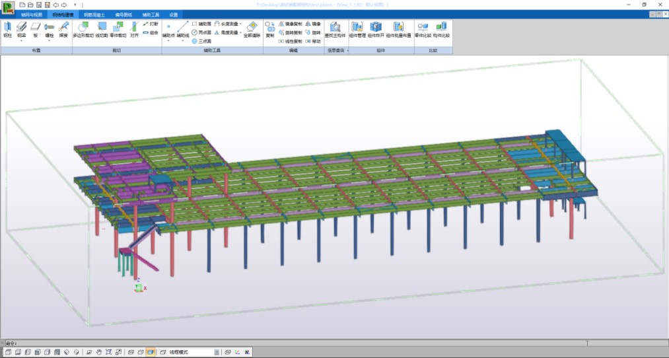669x358 pixels.
Task: Open the 辅助工具 ribbon tab
Action: coord(151,14)
